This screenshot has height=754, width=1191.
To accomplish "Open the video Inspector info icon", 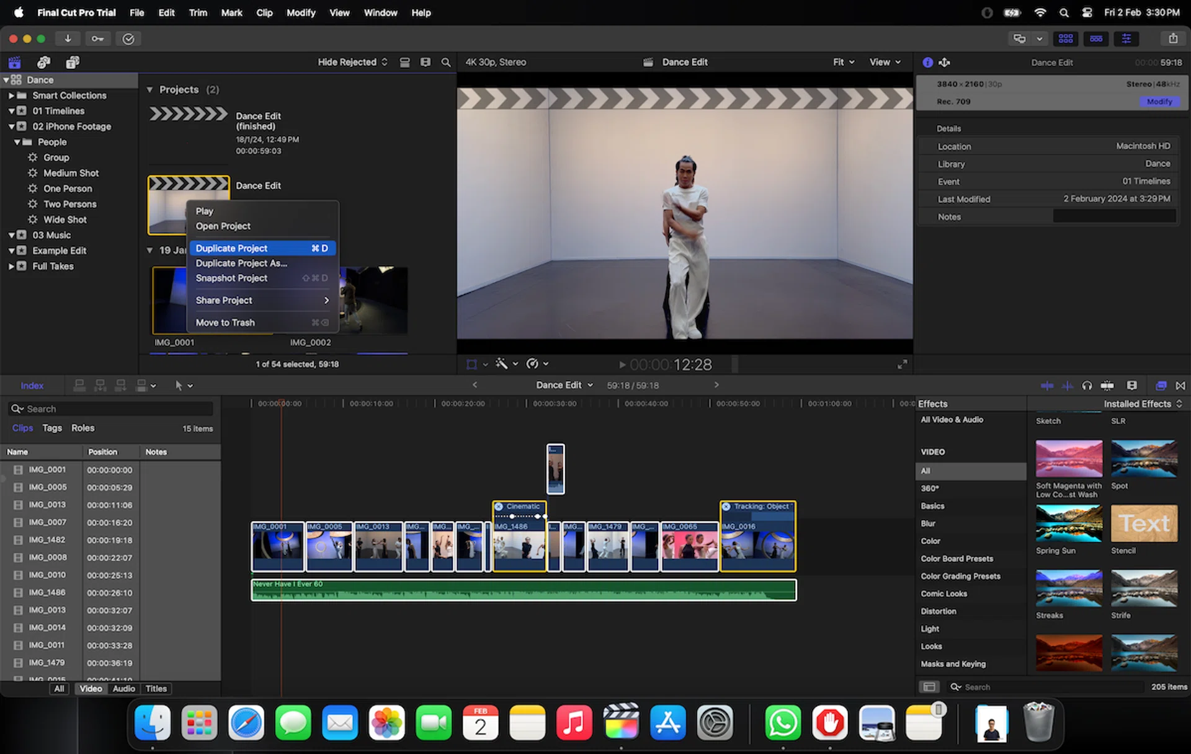I will tap(927, 62).
